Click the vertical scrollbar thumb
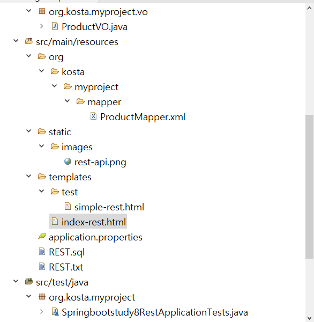 tap(310, 187)
